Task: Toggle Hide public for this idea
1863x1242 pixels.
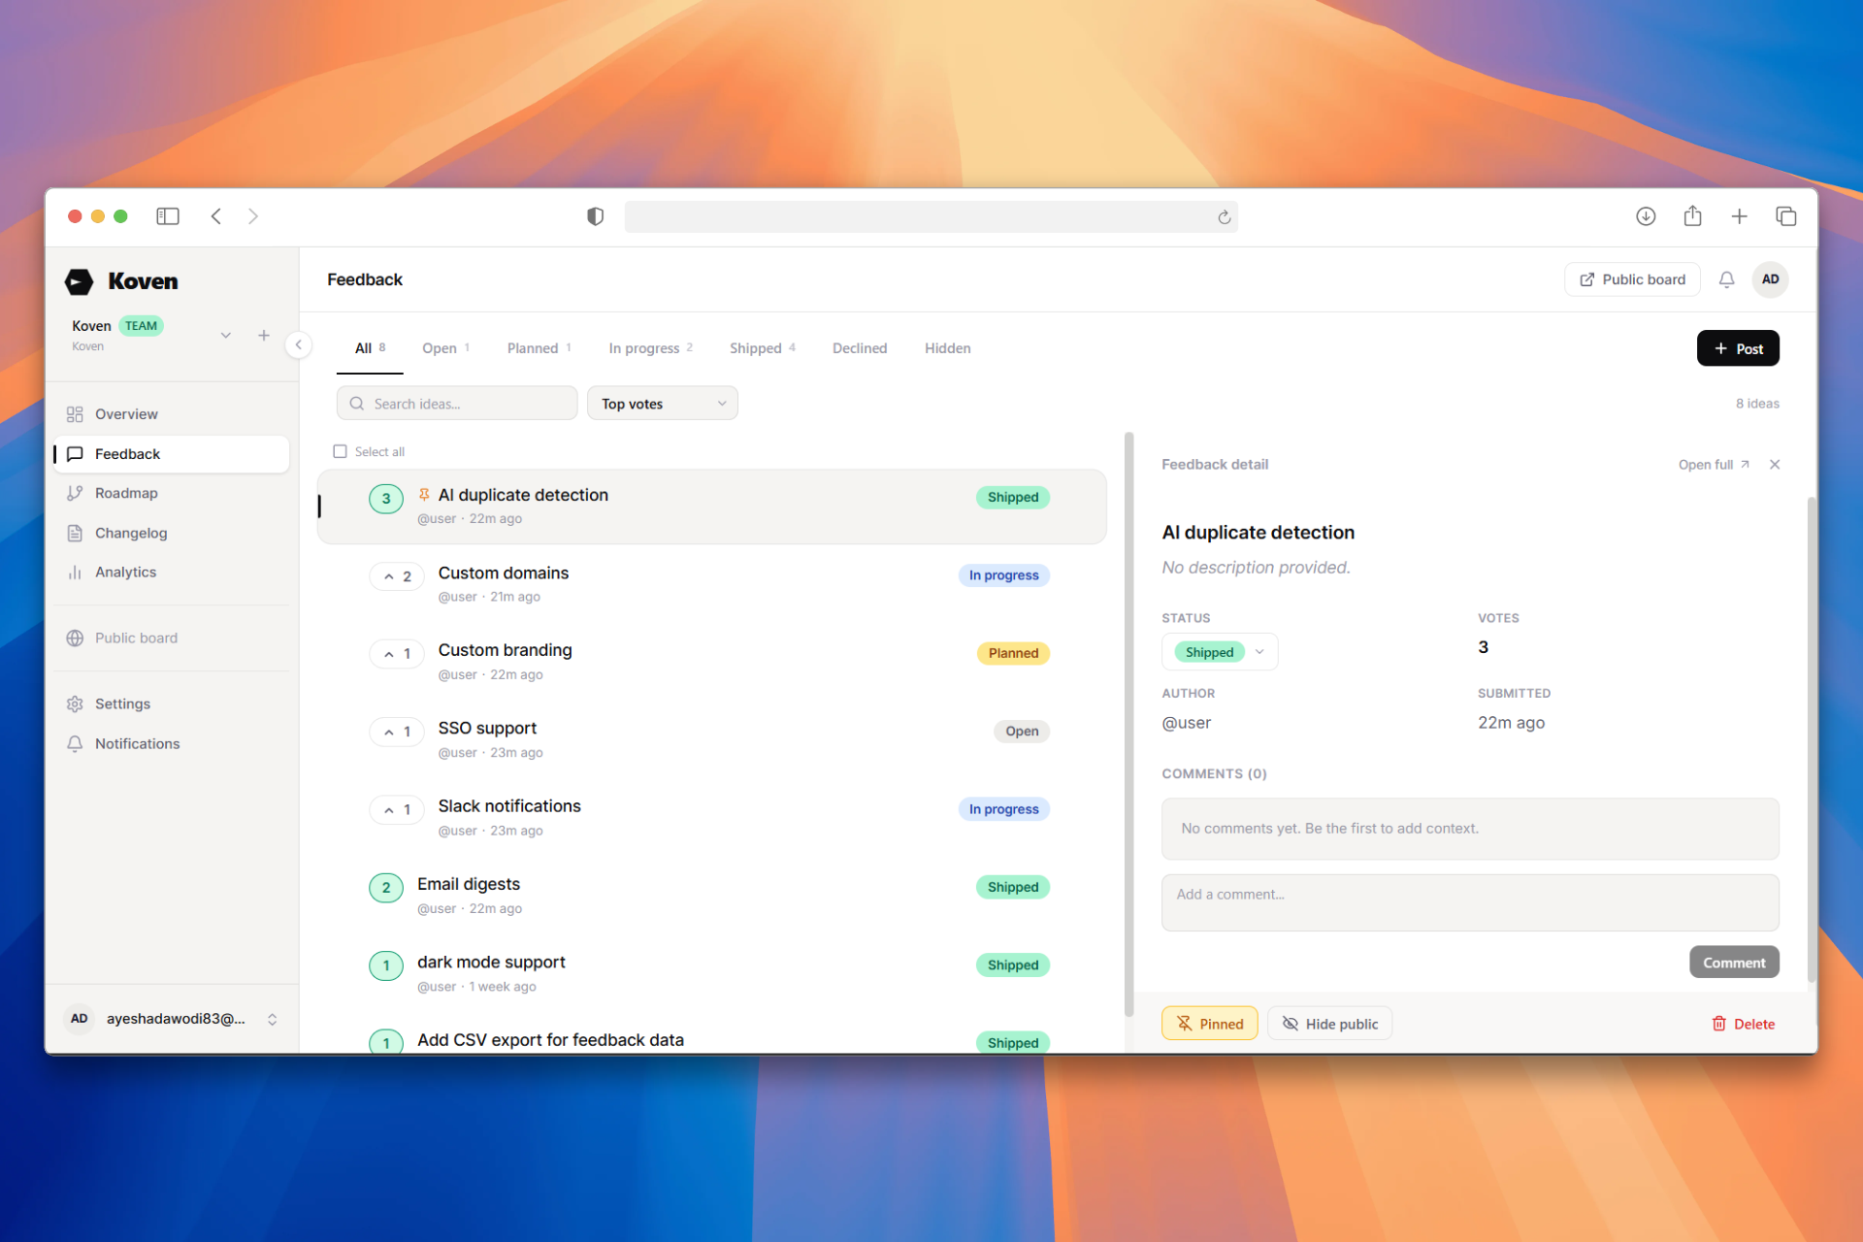Action: coord(1329,1024)
